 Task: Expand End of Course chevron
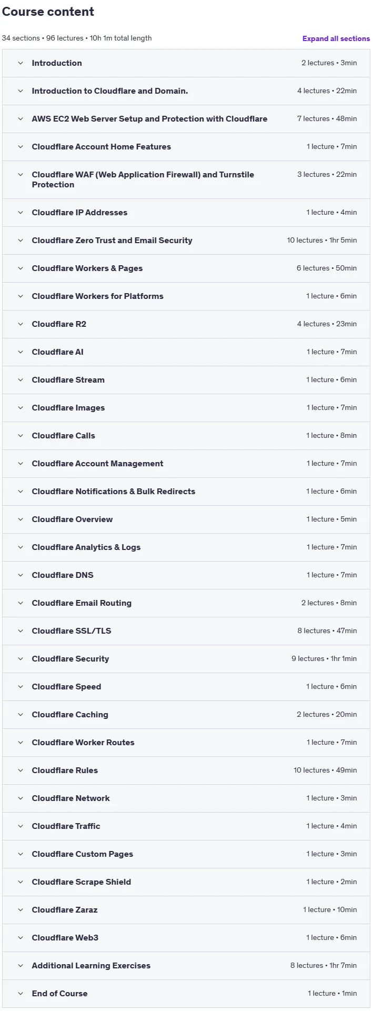pyautogui.click(x=21, y=994)
